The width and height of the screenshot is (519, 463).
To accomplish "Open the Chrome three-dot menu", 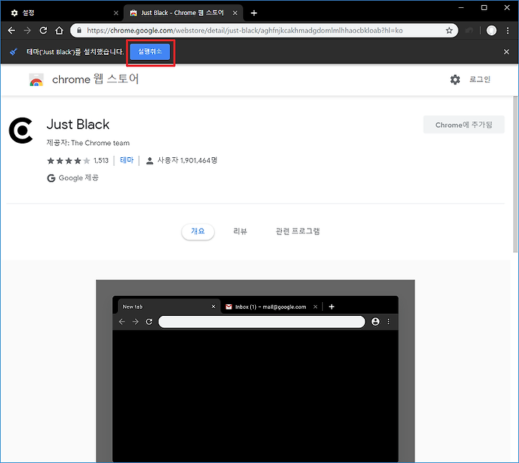I will point(507,30).
